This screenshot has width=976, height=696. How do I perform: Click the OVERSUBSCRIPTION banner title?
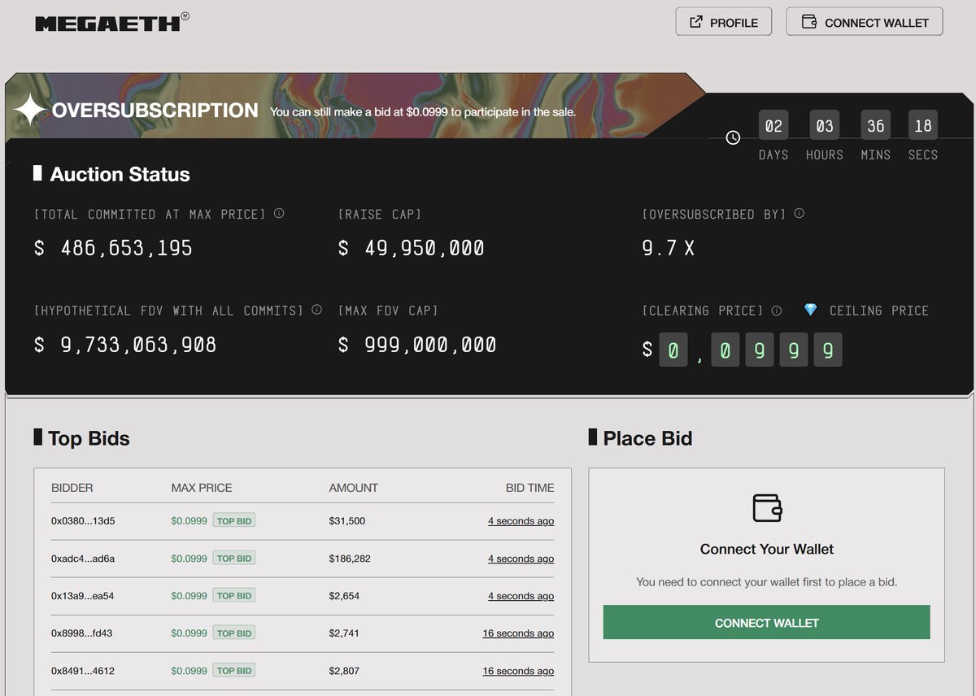(155, 111)
